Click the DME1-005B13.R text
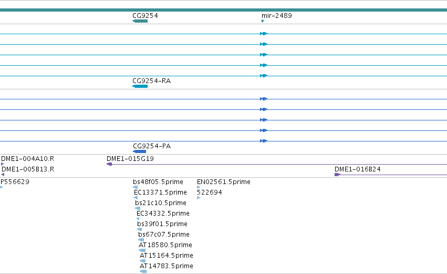Viewport: 447px width, 274px height. tap(28, 169)
